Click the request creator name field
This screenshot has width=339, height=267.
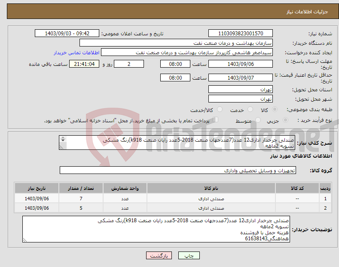pyautogui.click(x=187, y=53)
